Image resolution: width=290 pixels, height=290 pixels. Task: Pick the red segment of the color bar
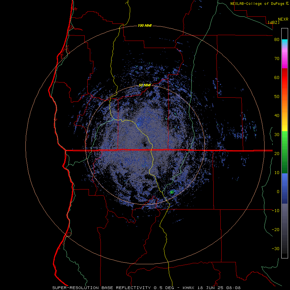[x=285, y=78]
